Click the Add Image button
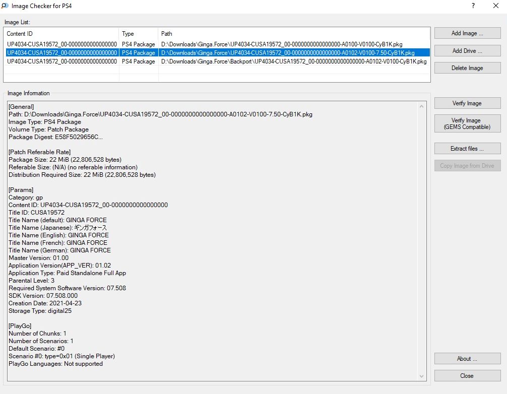Screen dimensions: 507x394 [467, 33]
